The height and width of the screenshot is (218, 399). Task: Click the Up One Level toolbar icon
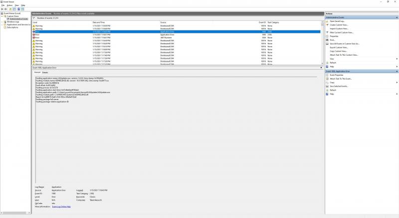(10, 9)
